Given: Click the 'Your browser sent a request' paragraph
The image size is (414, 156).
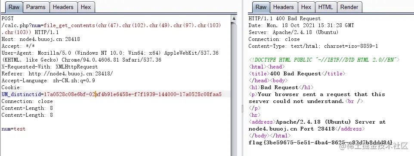Looking at the screenshot, I should tap(317, 97).
